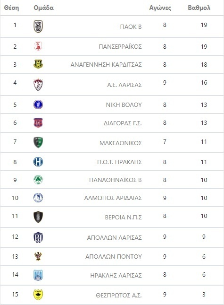The width and height of the screenshot is (224, 305).
Task: Select the Απόλλων Πόντου eagle logo
Action: [38, 256]
